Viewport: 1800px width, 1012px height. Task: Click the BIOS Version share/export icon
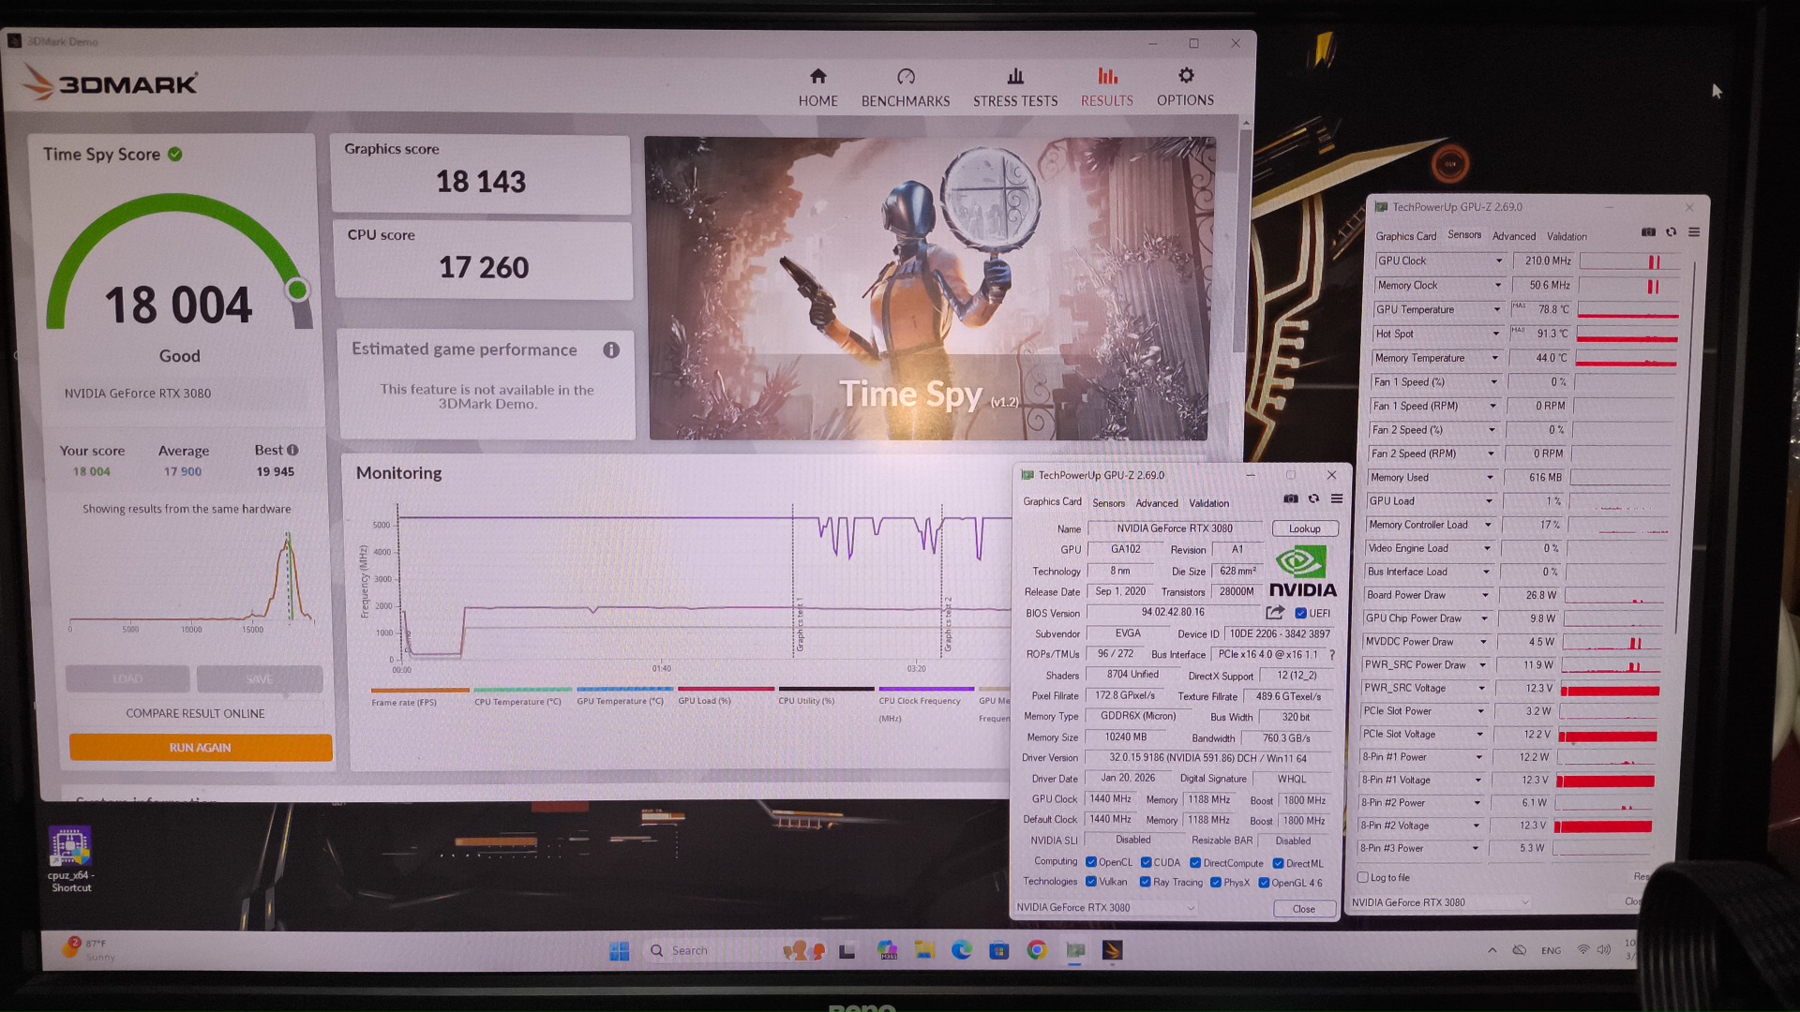(1274, 613)
